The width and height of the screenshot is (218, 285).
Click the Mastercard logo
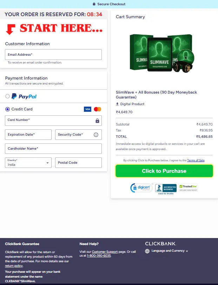(98, 109)
